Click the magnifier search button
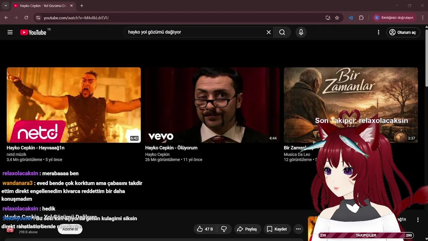This screenshot has width=428, height=241. pyautogui.click(x=282, y=32)
